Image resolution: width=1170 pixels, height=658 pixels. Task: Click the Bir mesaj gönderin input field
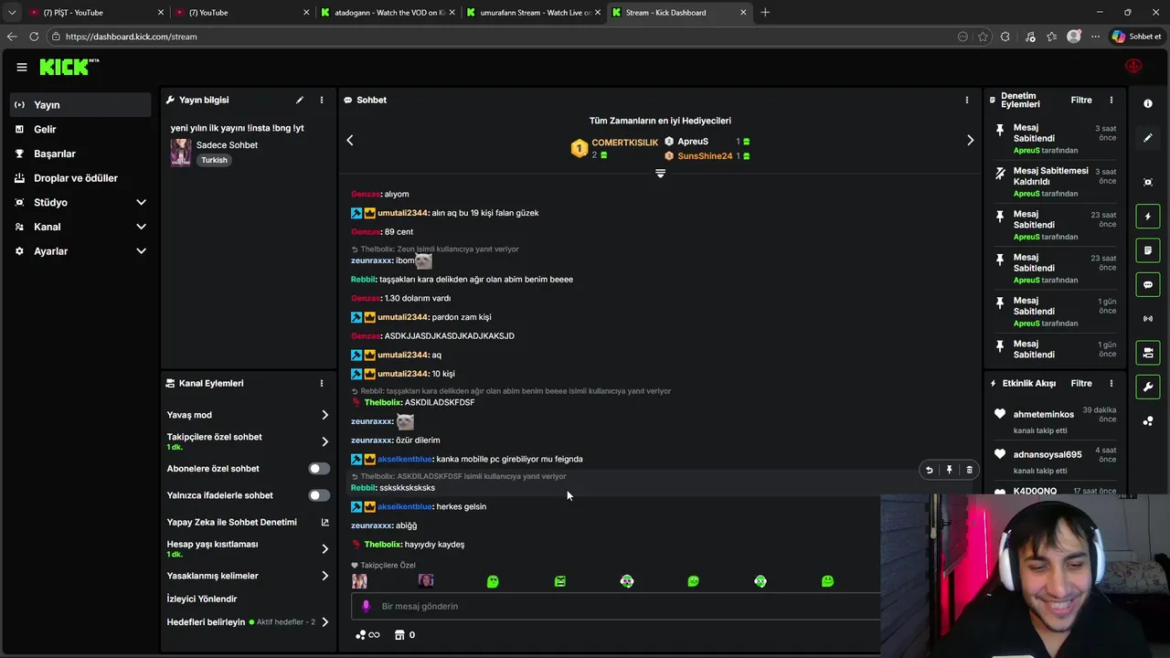[617, 606]
